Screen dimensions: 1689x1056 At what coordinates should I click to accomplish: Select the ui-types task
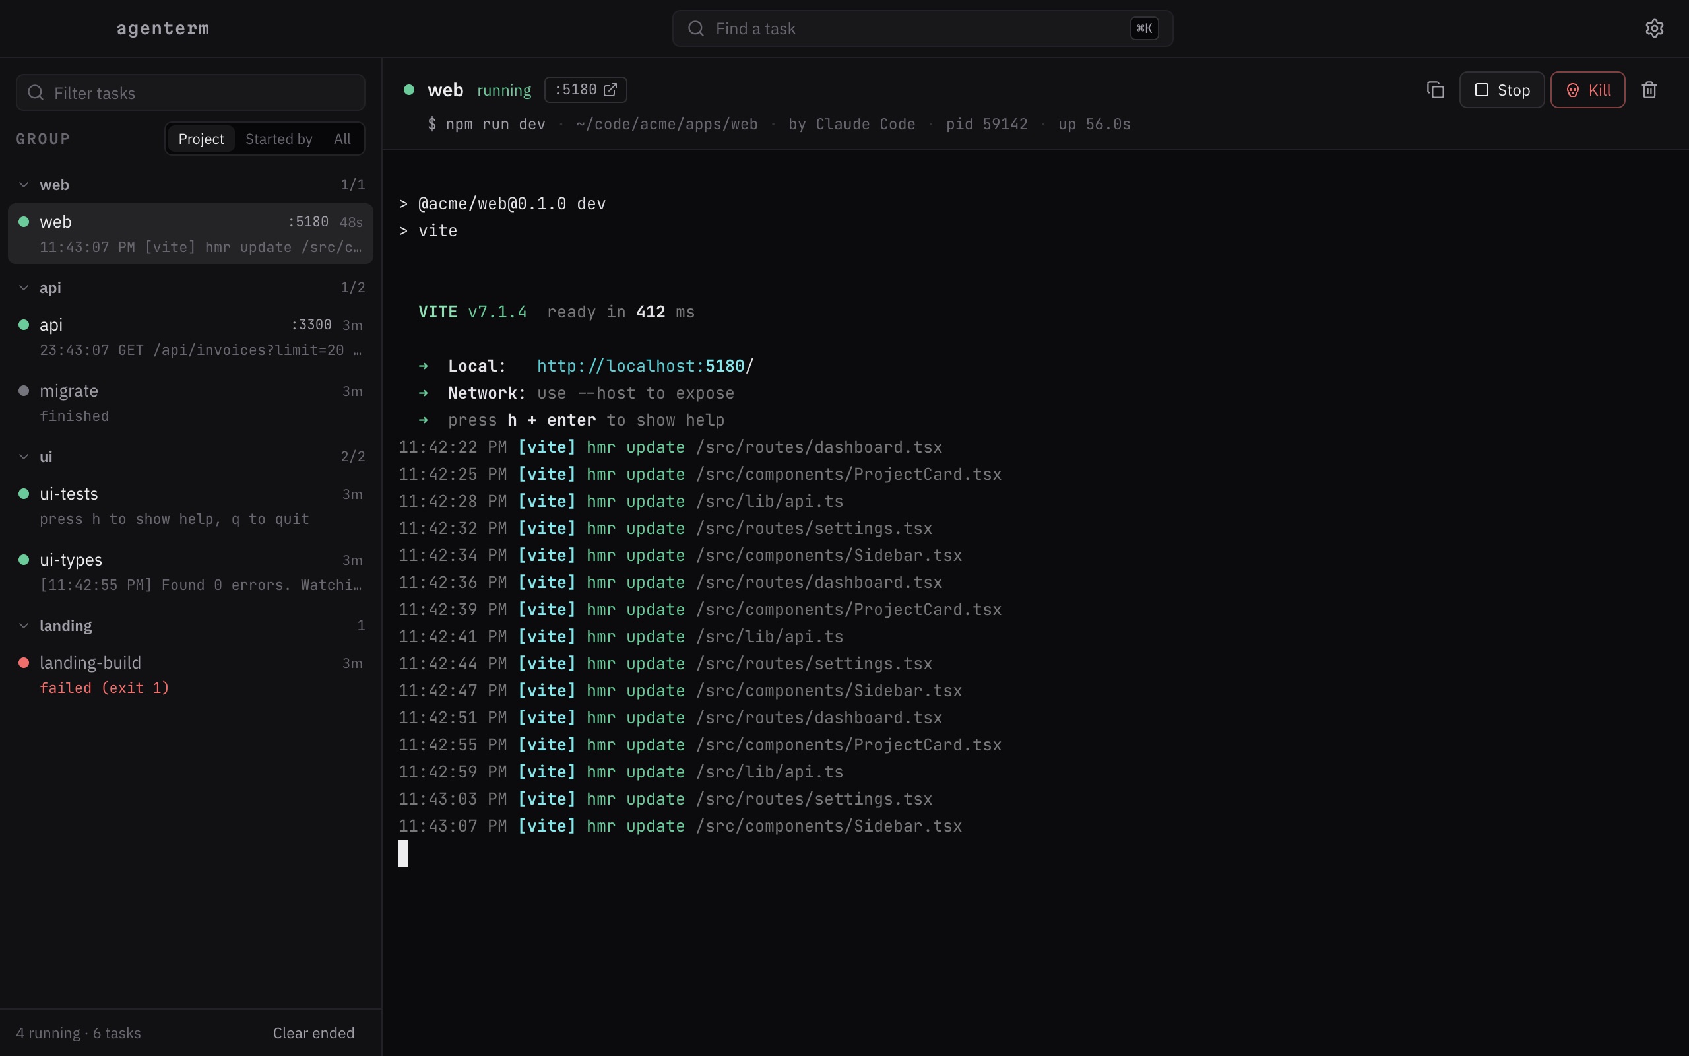pos(191,572)
